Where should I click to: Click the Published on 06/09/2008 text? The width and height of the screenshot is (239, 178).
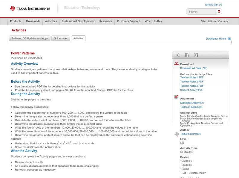[x=26, y=58]
